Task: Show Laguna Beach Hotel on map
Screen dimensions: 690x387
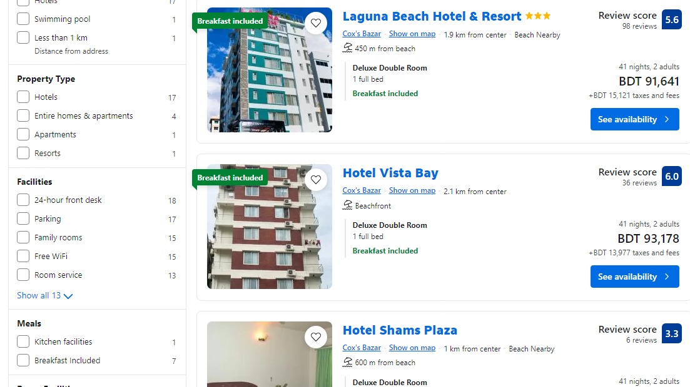Action: [412, 34]
